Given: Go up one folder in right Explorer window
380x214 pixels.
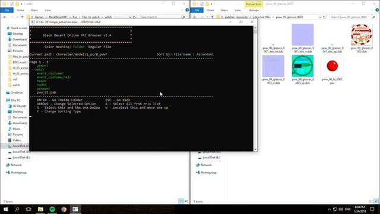Looking at the screenshot, I should 213,17.
